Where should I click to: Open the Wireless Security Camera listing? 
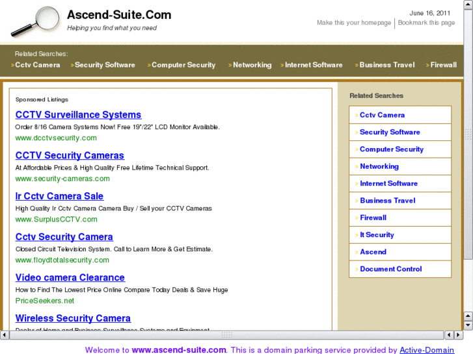click(x=73, y=318)
